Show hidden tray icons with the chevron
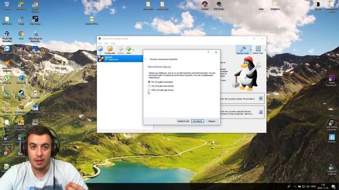This screenshot has width=339, height=190. (295, 186)
